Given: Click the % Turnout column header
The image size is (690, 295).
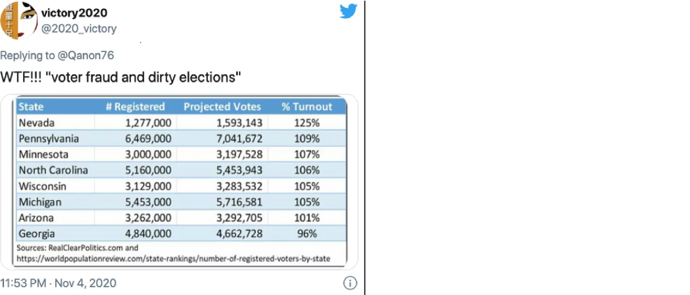Looking at the screenshot, I should click(x=306, y=106).
